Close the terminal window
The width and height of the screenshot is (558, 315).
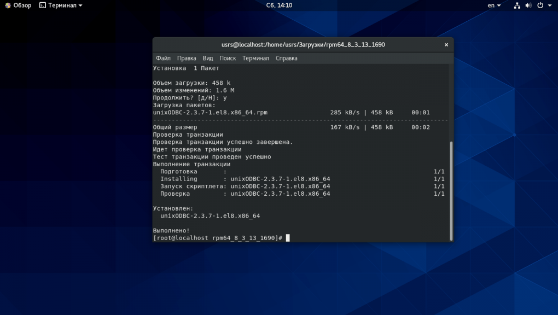pos(446,45)
